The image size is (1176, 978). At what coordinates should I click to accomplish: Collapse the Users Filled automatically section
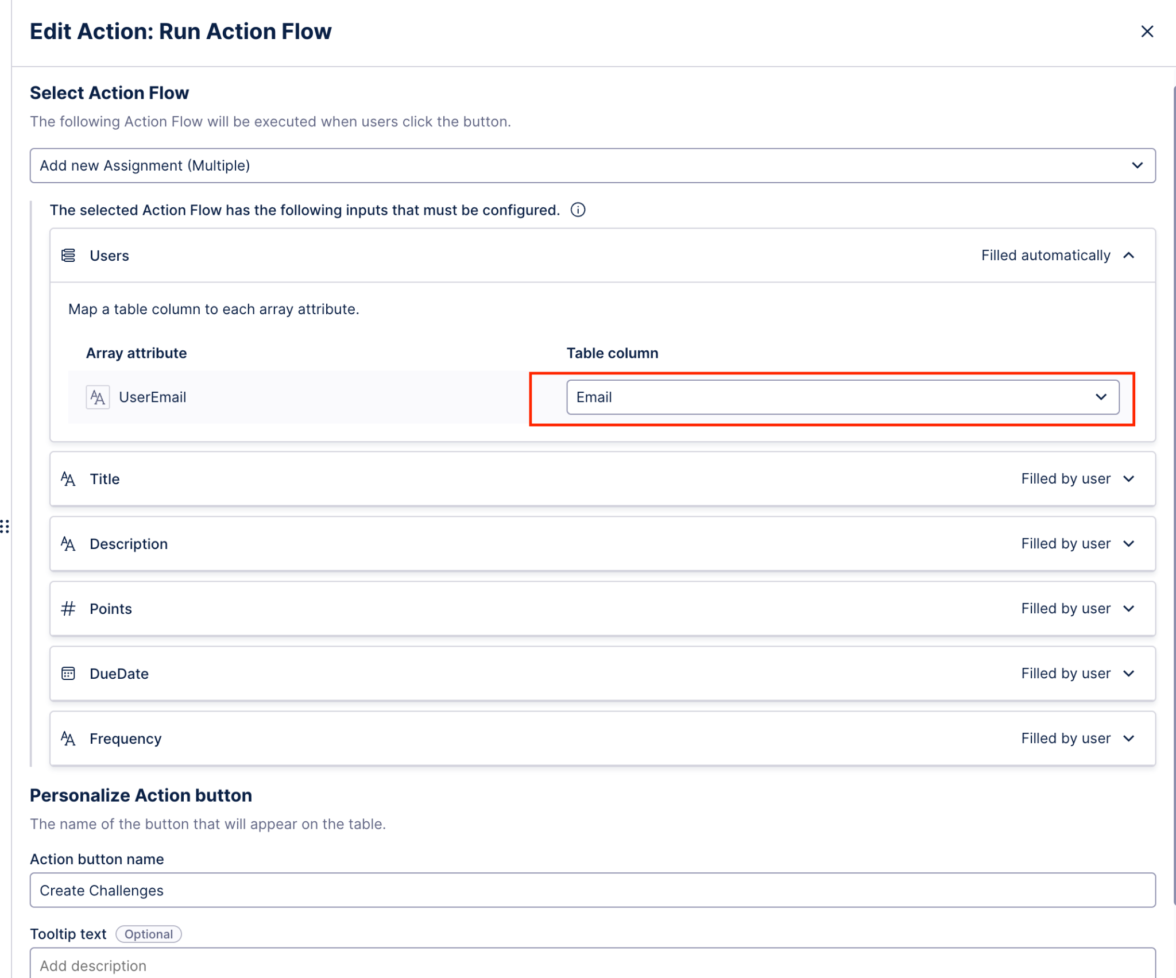pos(1128,256)
